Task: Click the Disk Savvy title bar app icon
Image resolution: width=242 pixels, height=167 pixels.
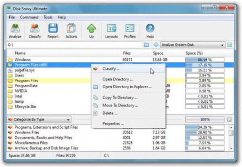Action: (9, 8)
